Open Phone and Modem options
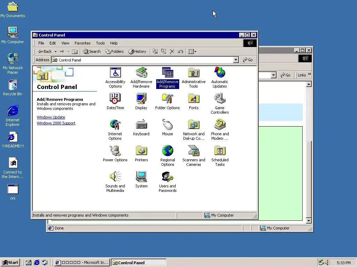The width and height of the screenshot is (357, 267). tap(220, 130)
